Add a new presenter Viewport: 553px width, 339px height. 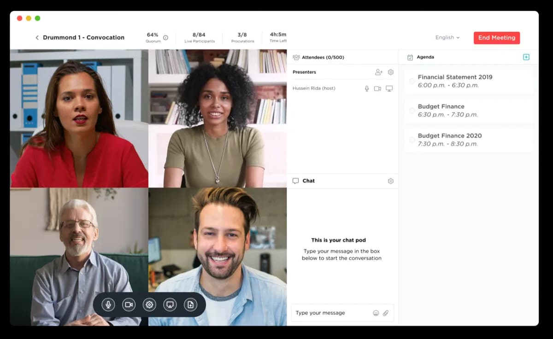tap(379, 72)
